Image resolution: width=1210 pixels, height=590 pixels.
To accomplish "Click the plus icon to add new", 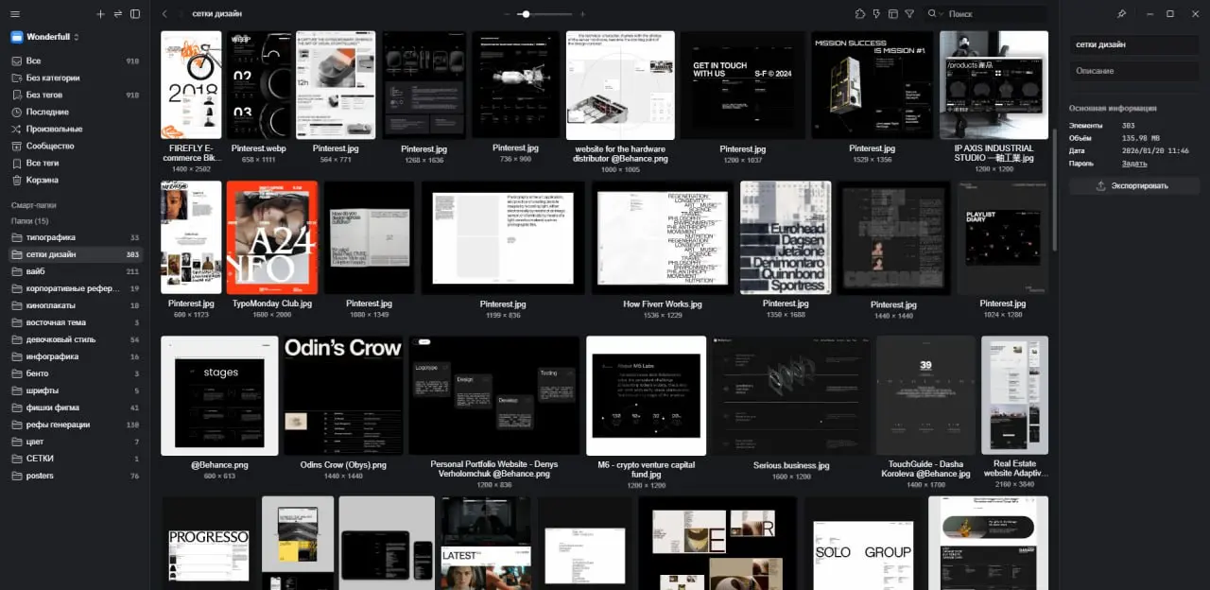I will pos(101,14).
